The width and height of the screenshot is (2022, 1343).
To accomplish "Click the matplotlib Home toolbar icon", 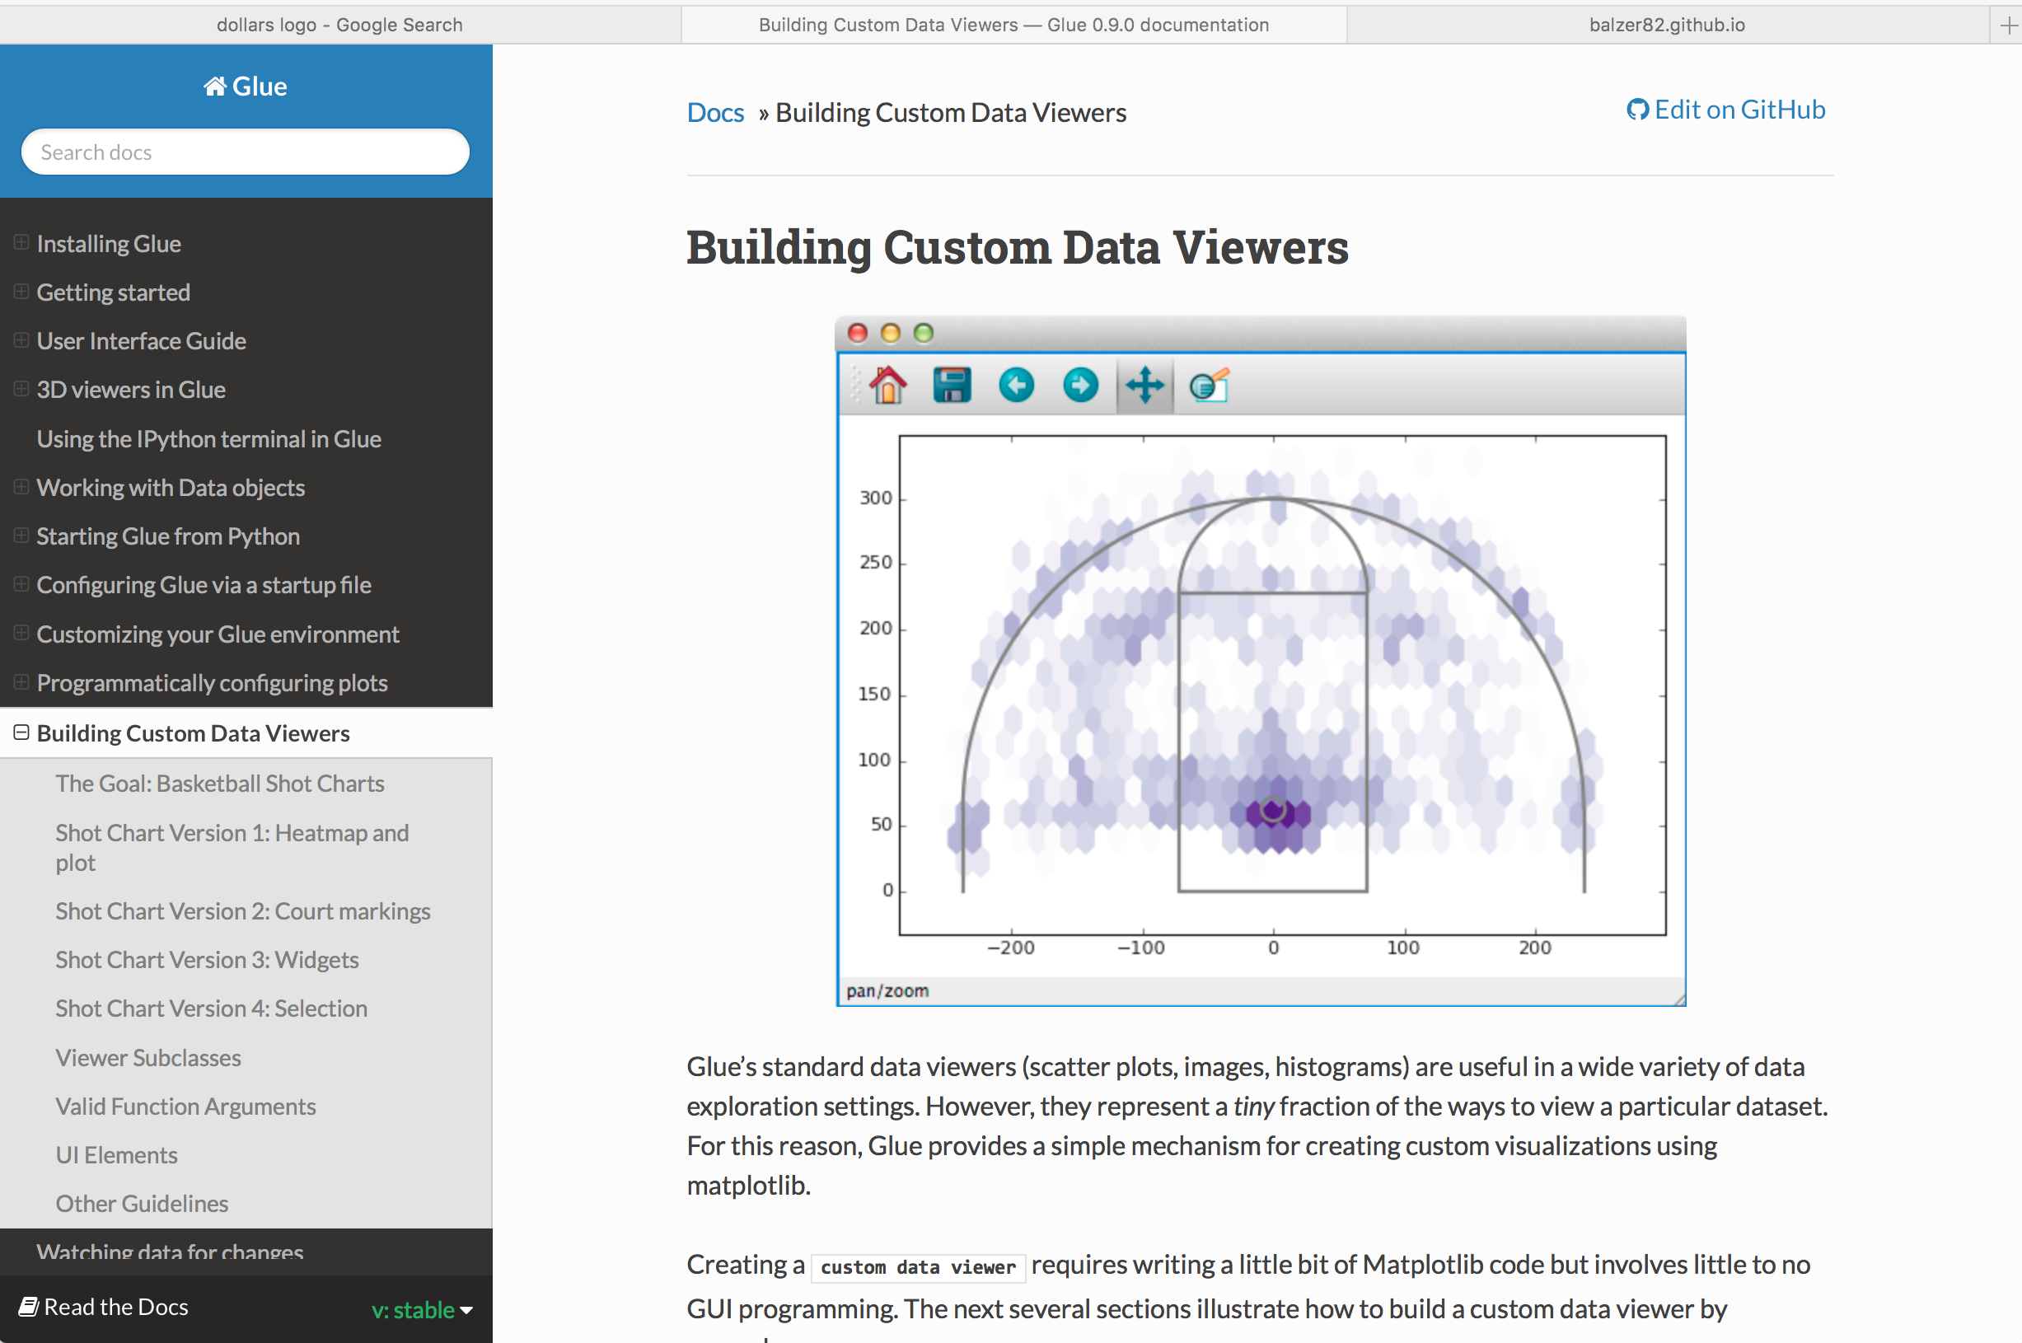I will coord(887,386).
